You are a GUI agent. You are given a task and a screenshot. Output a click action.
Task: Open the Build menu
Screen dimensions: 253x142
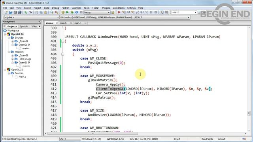point(47,8)
